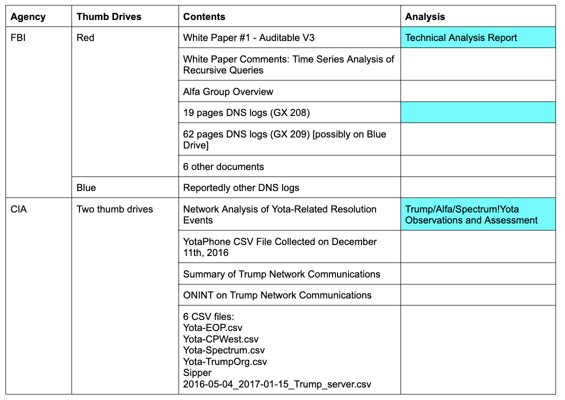565x400 pixels.
Task: Click "YotaPhone CSV File Collected" cell
Action: pyautogui.click(x=289, y=246)
